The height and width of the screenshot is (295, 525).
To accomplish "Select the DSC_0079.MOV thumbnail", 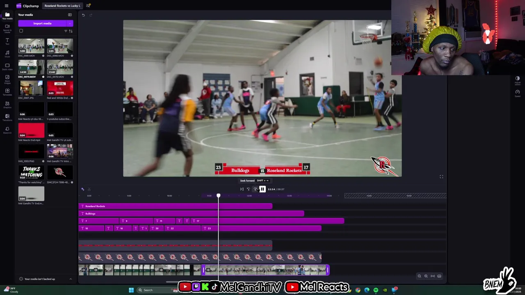I will [31, 67].
